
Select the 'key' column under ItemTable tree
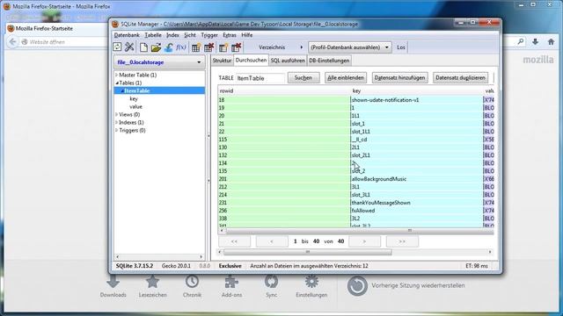point(134,98)
